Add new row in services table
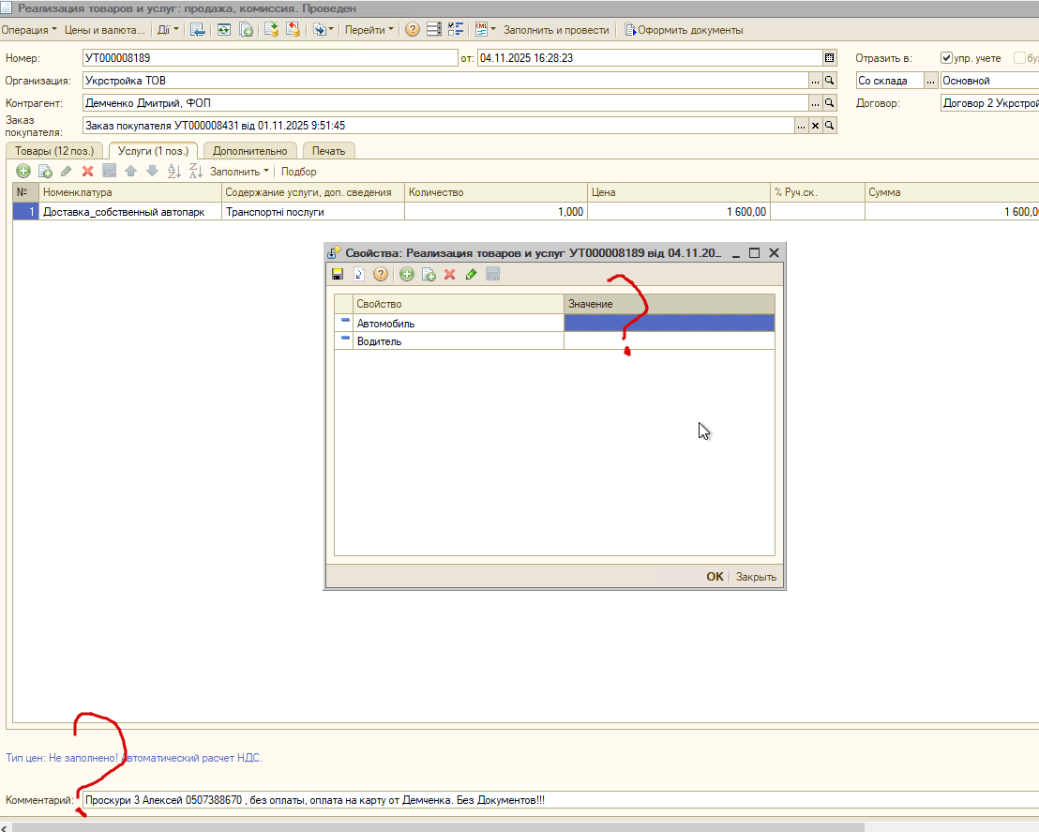Image resolution: width=1039 pixels, height=832 pixels. [x=23, y=171]
